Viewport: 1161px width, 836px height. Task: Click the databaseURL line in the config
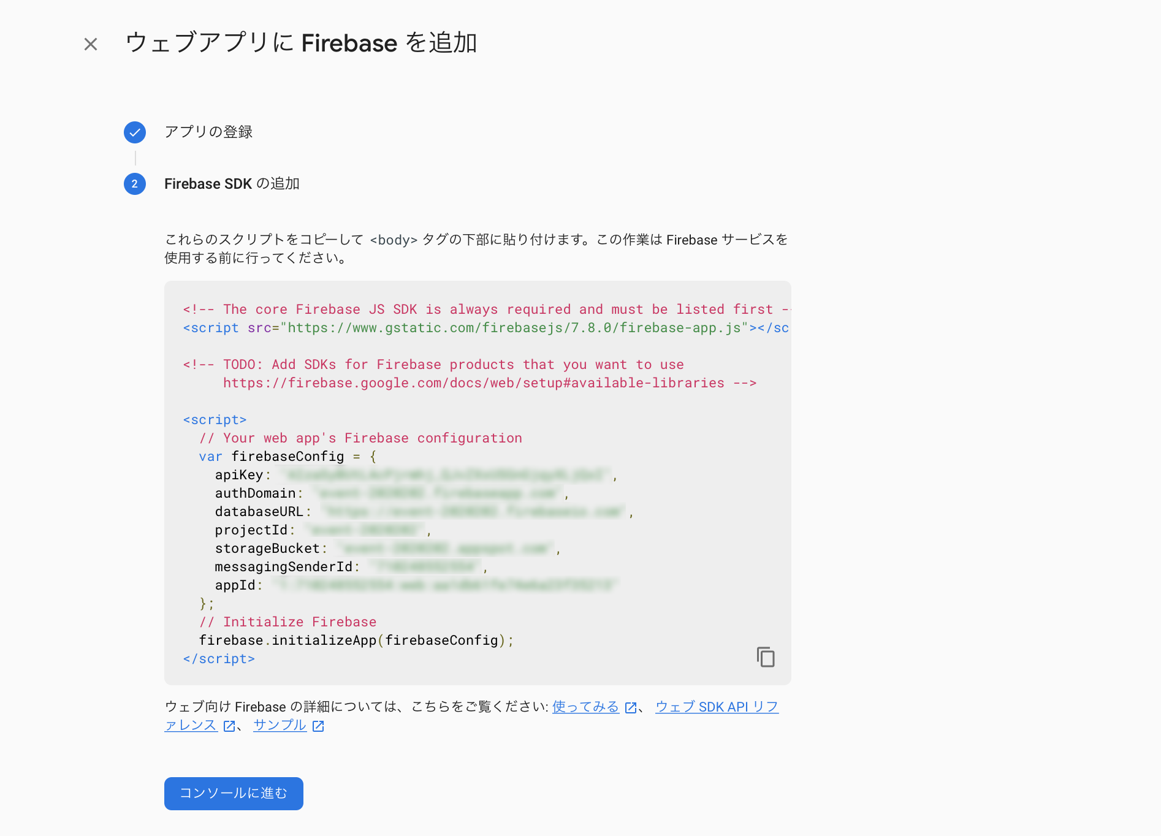424,512
